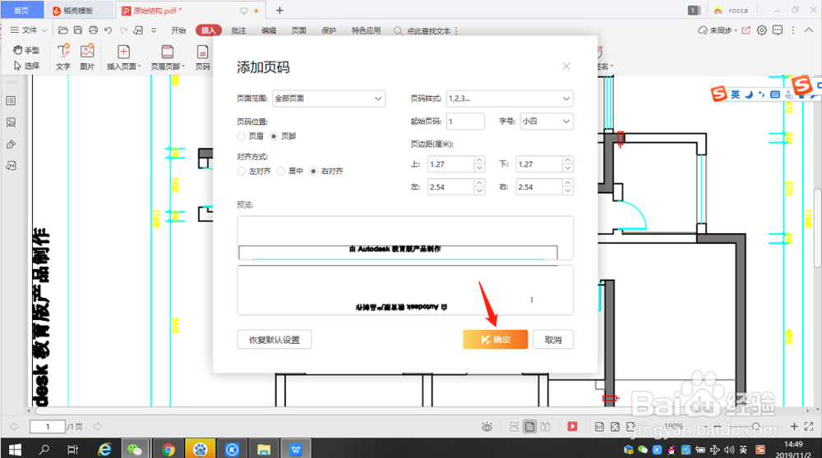Screen dimensions: 822x458
Task: Click the 取消 cancel button
Action: pyautogui.click(x=553, y=339)
